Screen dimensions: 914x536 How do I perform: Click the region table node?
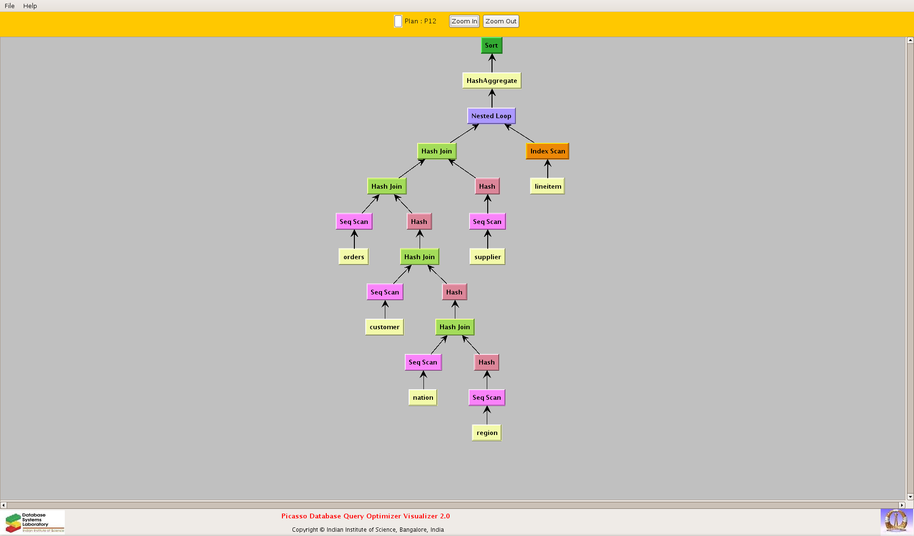point(486,433)
